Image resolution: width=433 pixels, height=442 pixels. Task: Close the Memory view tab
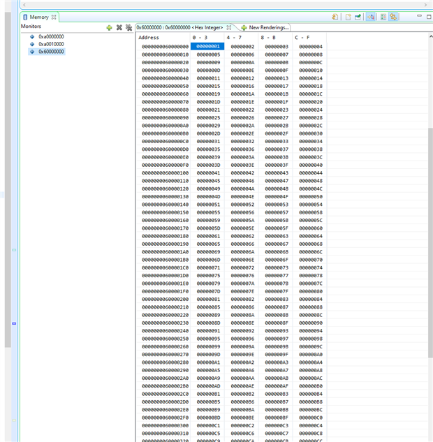pos(54,17)
